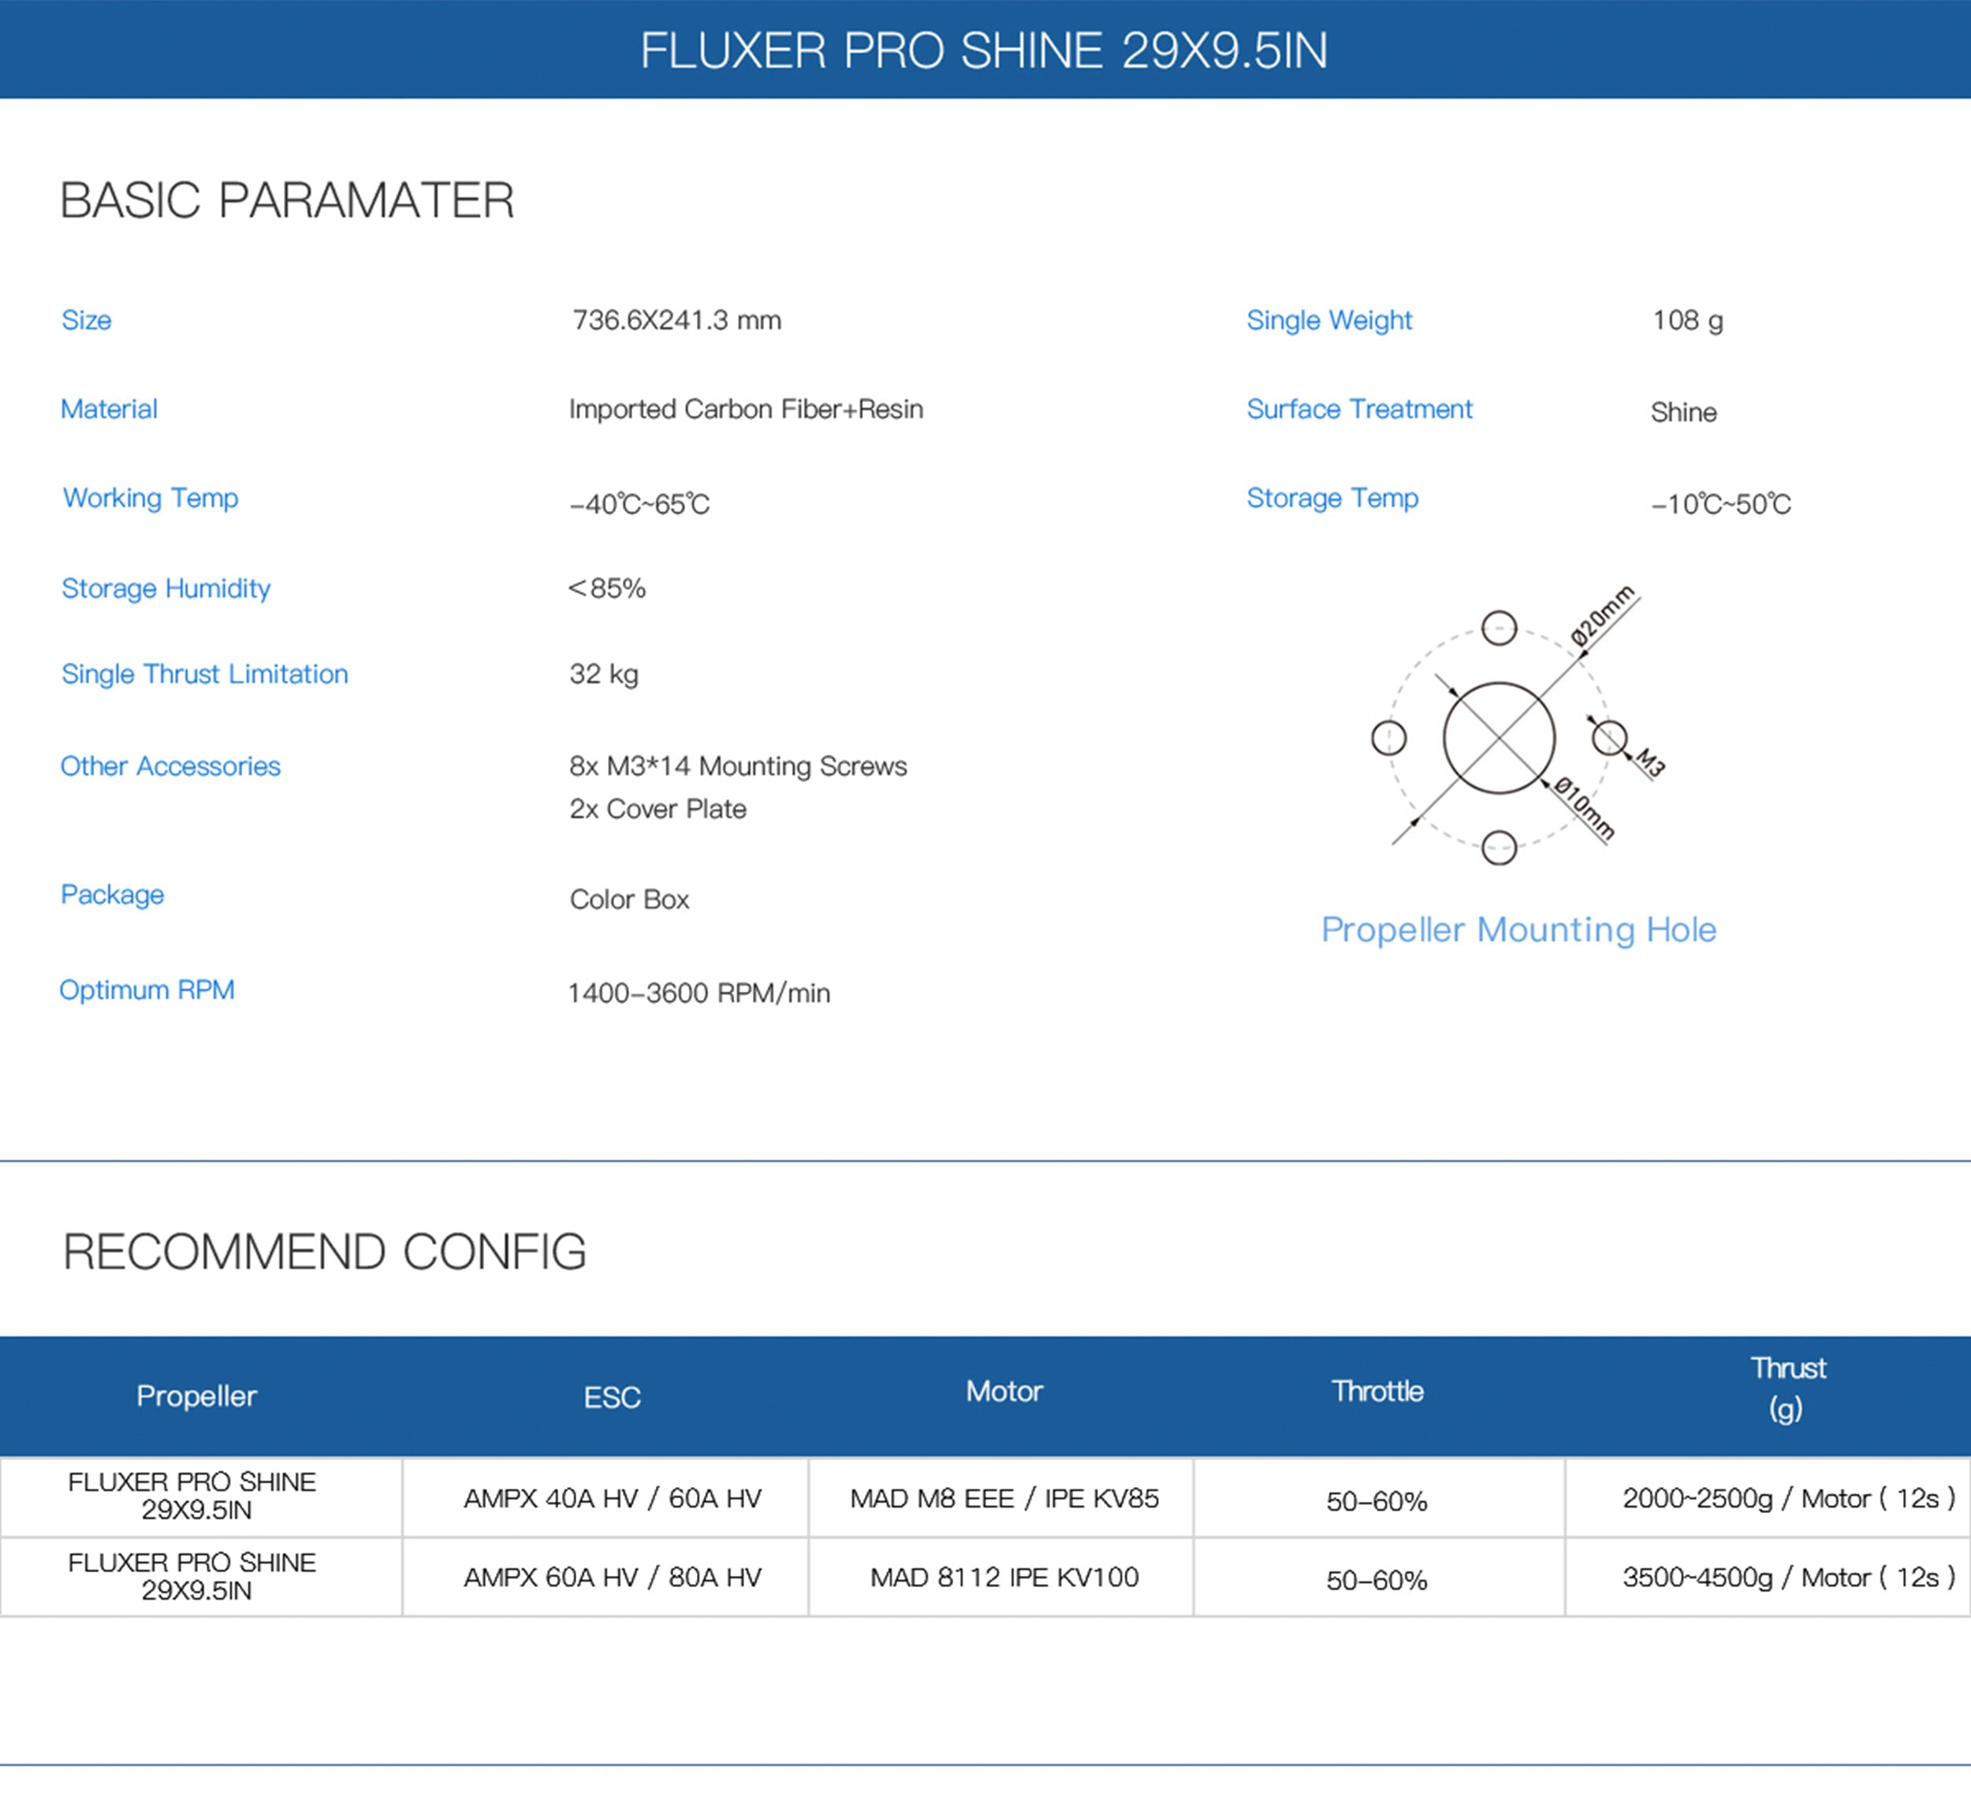
Task: Click the Single Thrust Limitation label
Action: 204,673
